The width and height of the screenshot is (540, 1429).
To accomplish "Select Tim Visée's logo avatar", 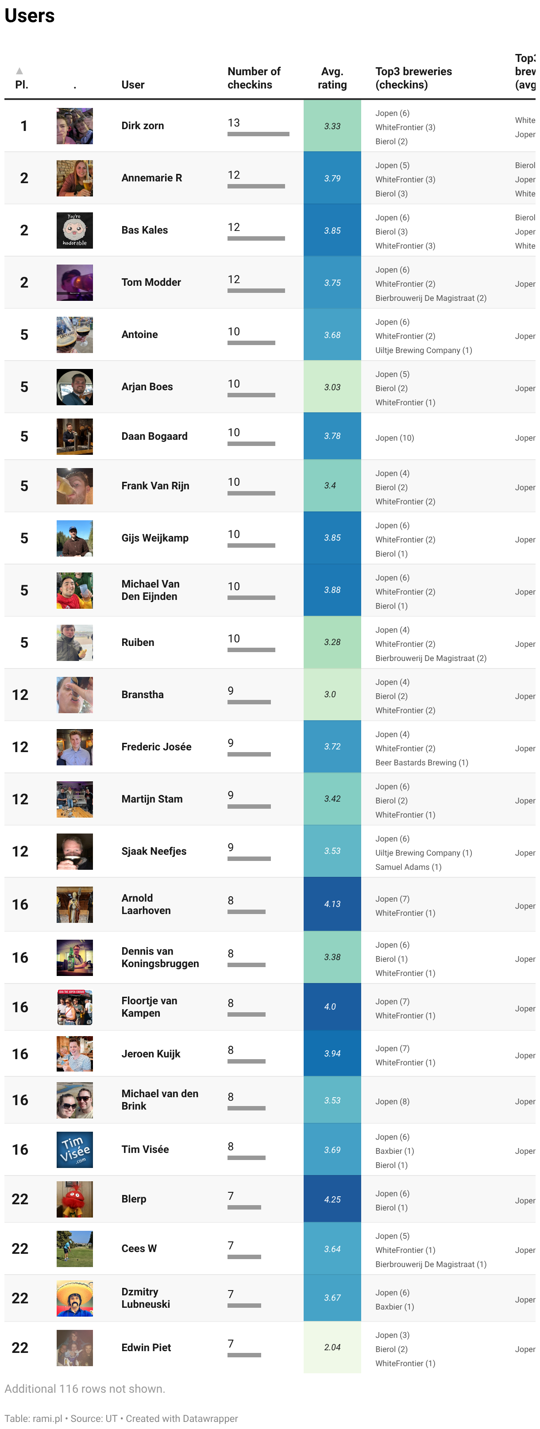I will 74,1149.
